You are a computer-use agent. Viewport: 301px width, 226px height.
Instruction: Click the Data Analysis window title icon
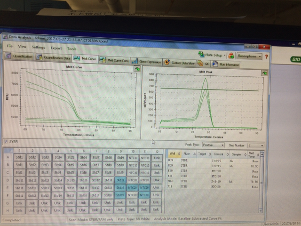[x=5, y=37]
